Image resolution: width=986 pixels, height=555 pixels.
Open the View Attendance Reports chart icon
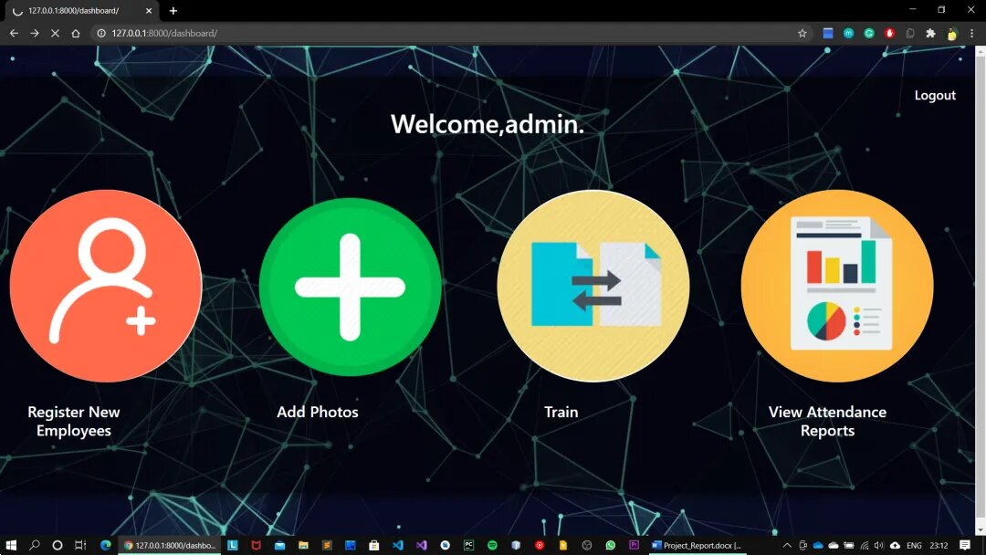(x=837, y=286)
